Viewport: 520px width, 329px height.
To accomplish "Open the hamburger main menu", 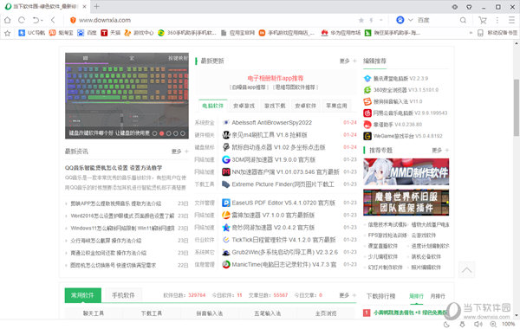I will (511, 20).
